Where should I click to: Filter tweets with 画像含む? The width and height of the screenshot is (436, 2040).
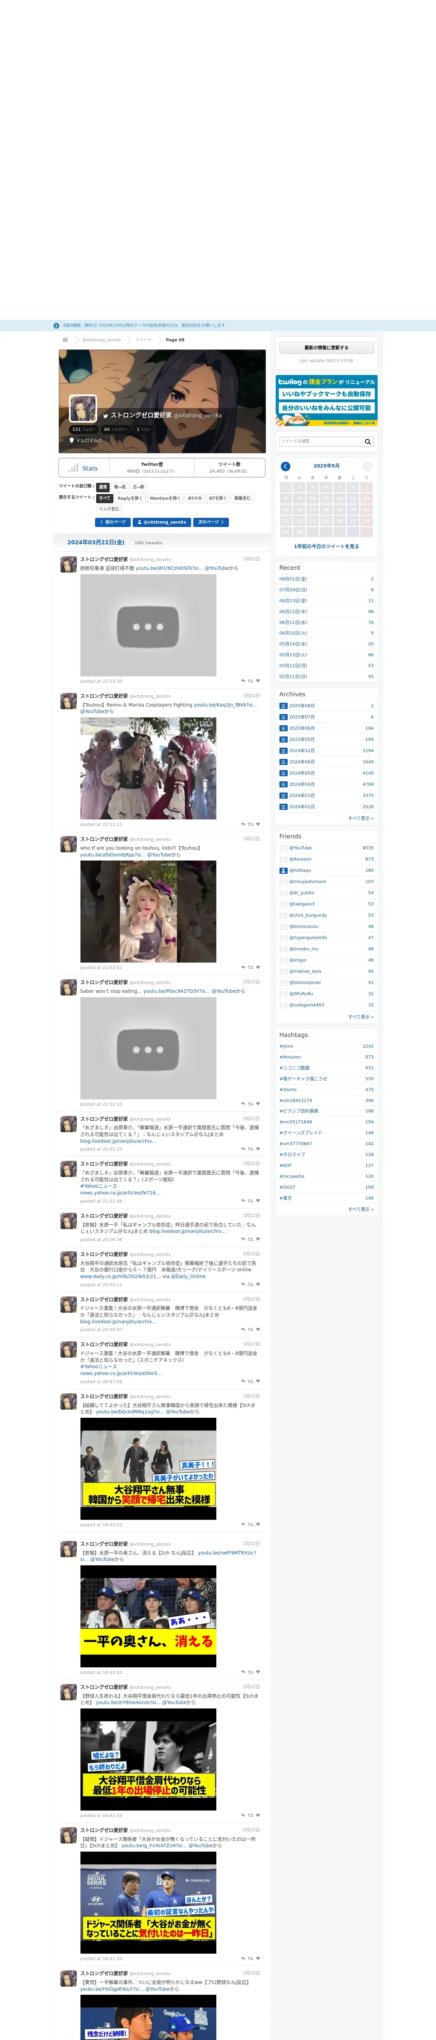pyautogui.click(x=242, y=498)
